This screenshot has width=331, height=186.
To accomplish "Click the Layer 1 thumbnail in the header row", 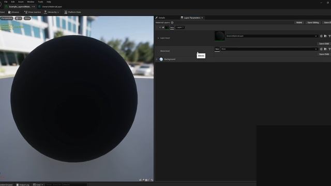I will point(167,27).
